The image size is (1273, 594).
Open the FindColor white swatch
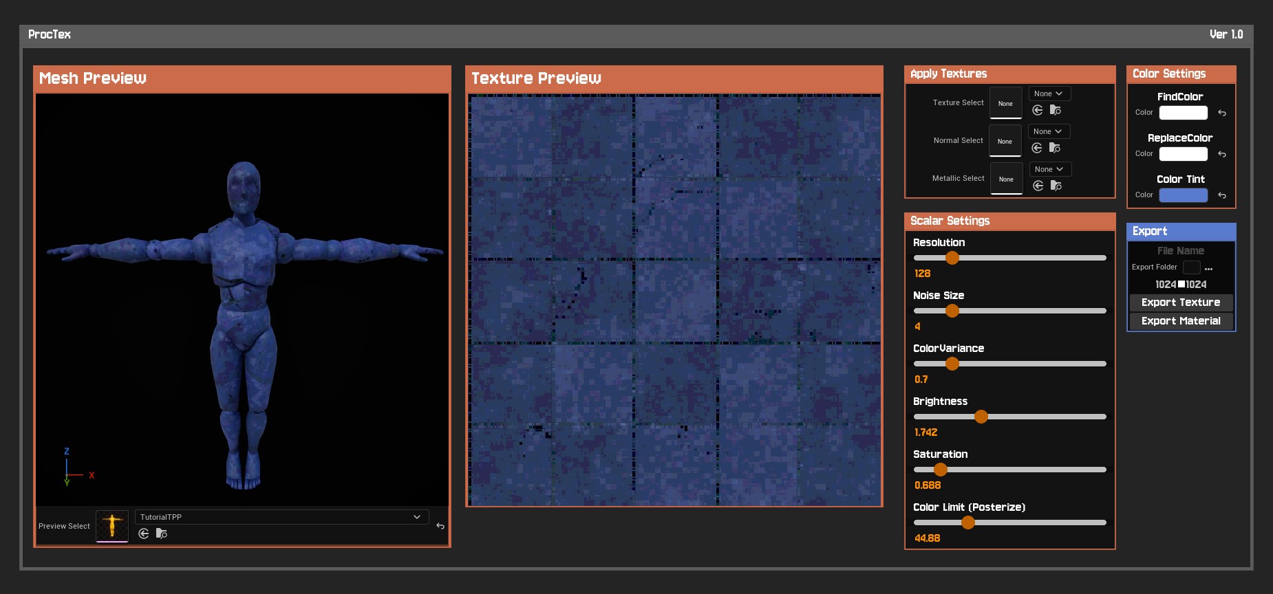coord(1184,113)
